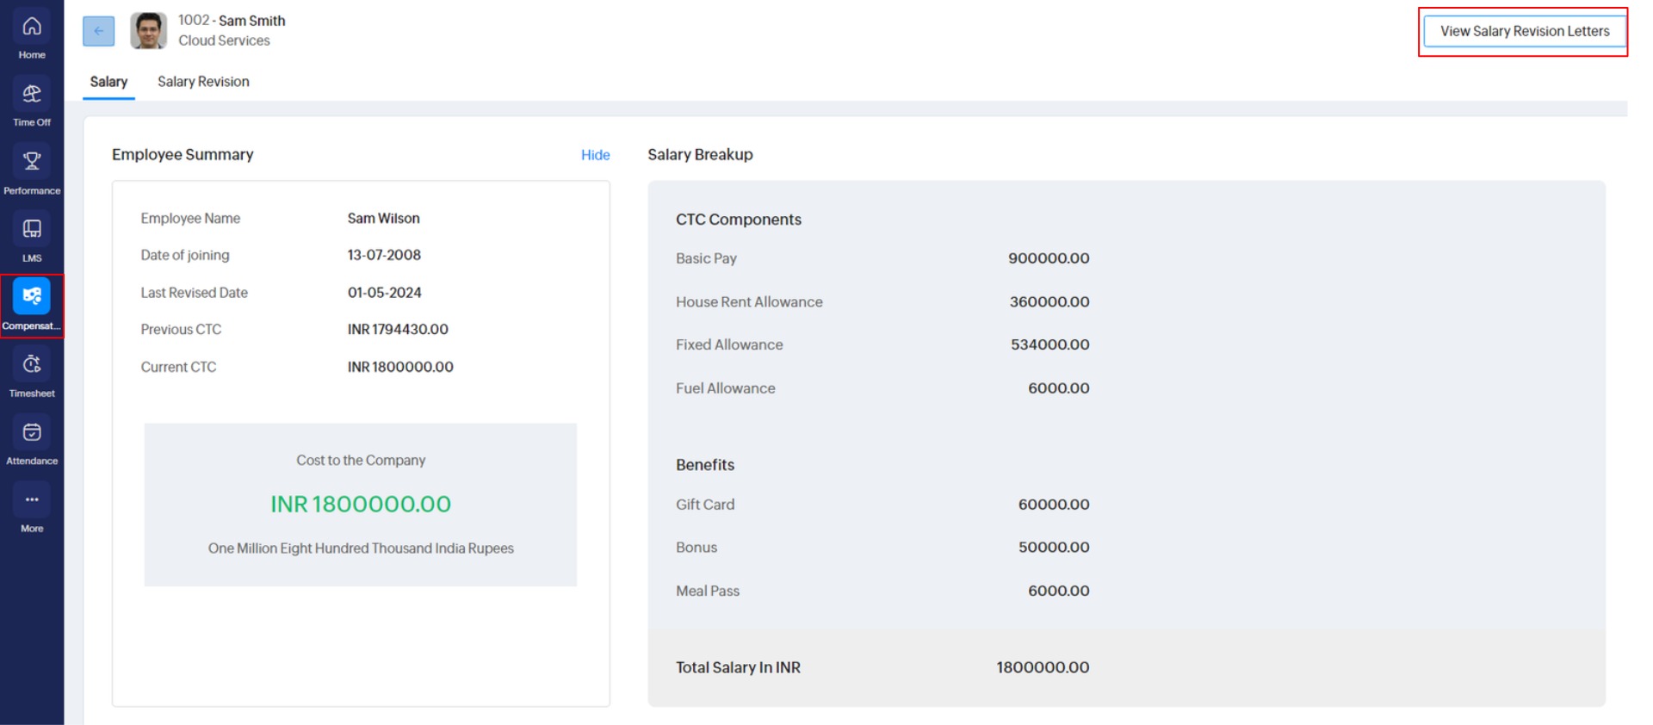This screenshot has height=725, width=1653.
Task: Click the green INR 1800000.00 amount
Action: (361, 505)
